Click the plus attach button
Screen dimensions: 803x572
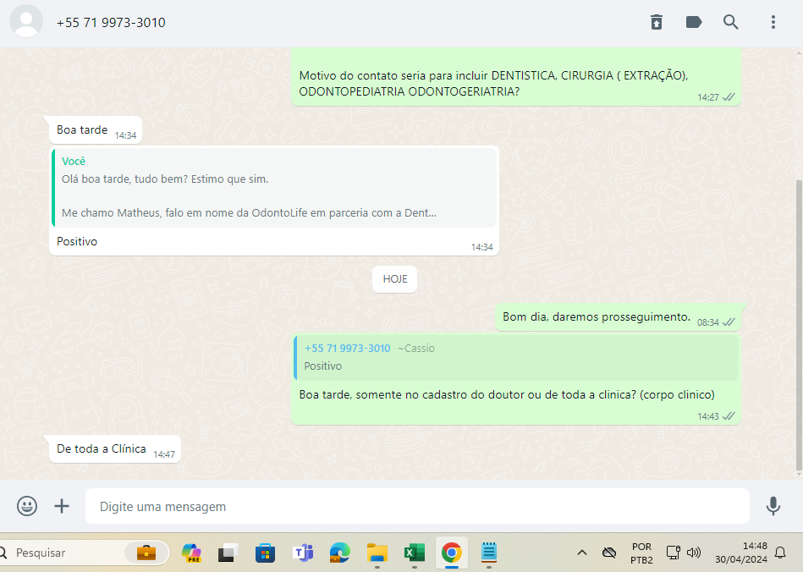tap(62, 506)
